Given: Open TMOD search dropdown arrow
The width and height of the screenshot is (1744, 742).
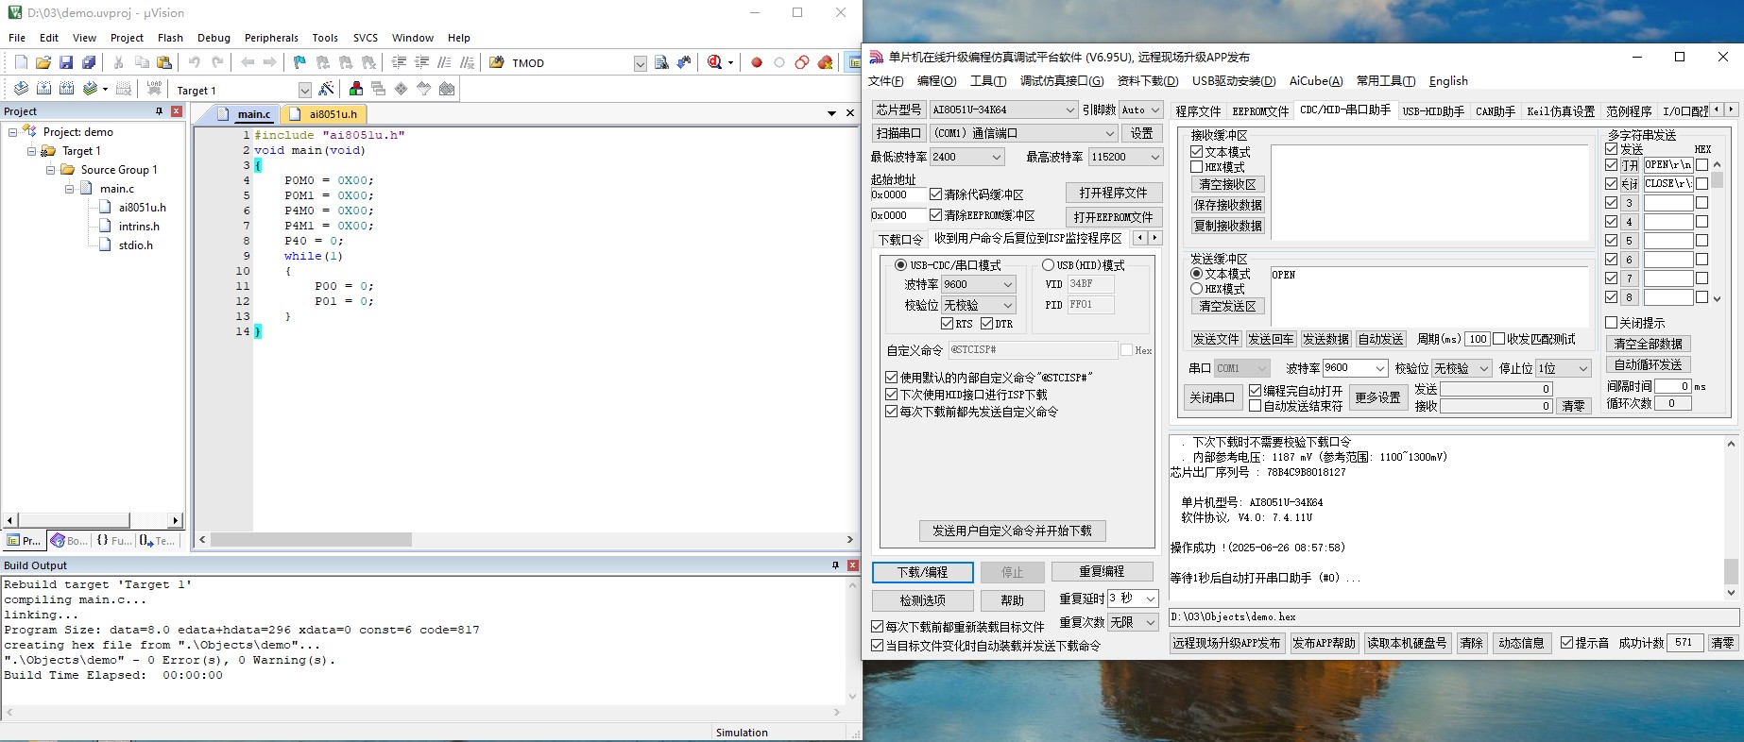Looking at the screenshot, I should coord(640,63).
